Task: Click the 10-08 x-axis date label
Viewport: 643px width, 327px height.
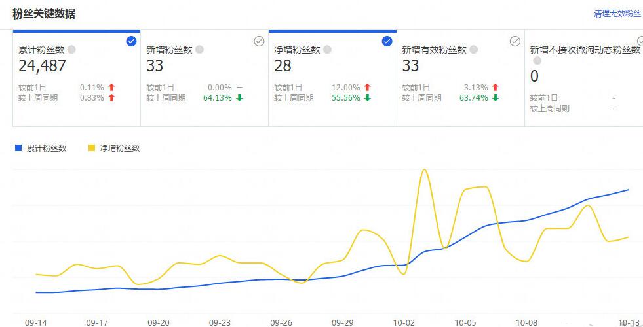Action: click(527, 322)
